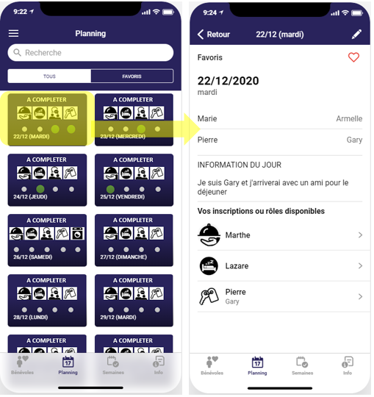Open the 24/12 (JEUDI) planning card

[x=47, y=180]
